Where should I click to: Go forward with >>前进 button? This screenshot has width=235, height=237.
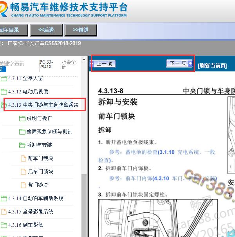pyautogui.click(x=81, y=30)
